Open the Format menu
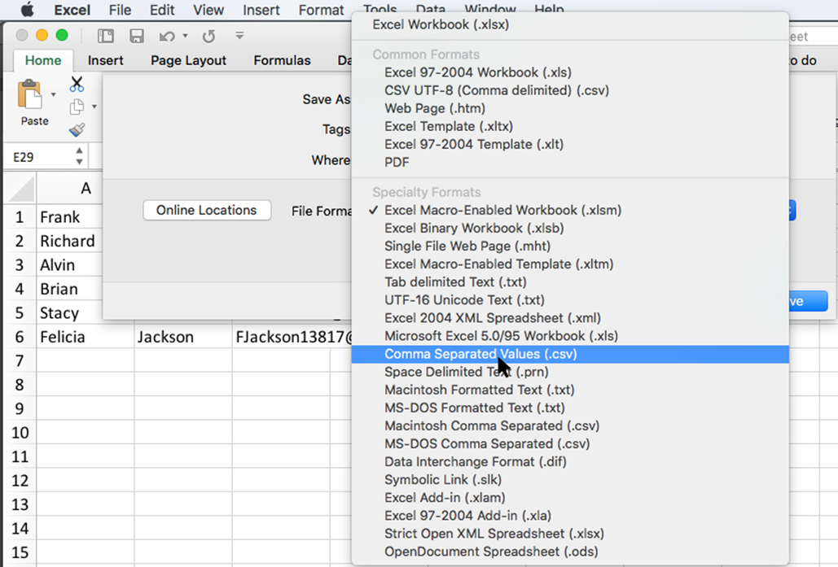Viewport: 838px width, 567px height. [x=321, y=10]
